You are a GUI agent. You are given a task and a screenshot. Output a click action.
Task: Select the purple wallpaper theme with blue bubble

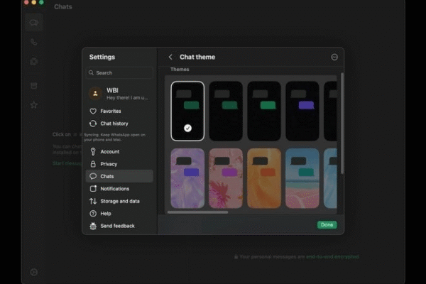[x=187, y=178]
